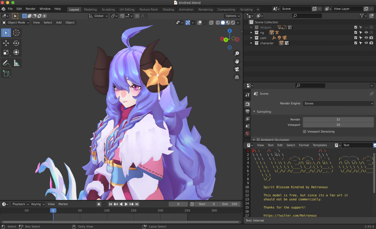Pin the properties editor context
The width and height of the screenshot is (376, 229).
[x=372, y=94]
